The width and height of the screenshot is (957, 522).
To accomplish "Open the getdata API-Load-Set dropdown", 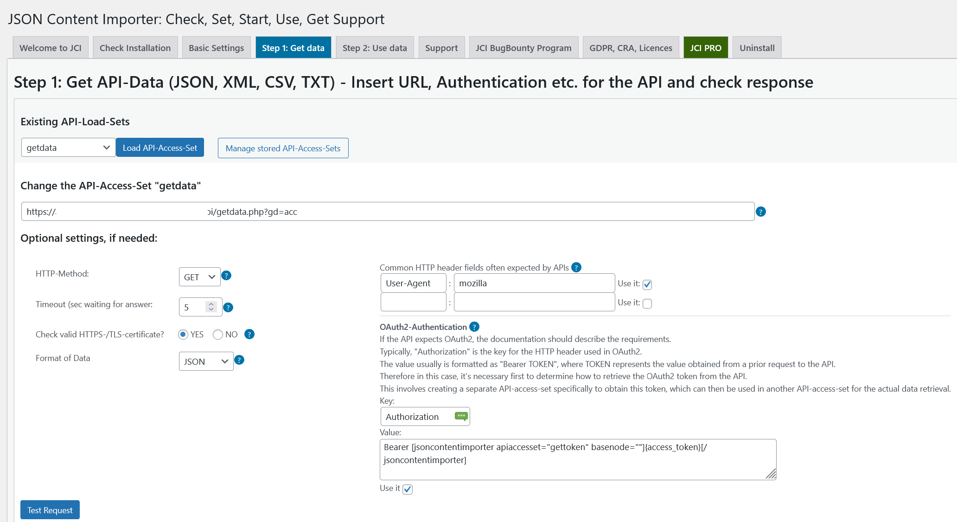I will [x=68, y=148].
